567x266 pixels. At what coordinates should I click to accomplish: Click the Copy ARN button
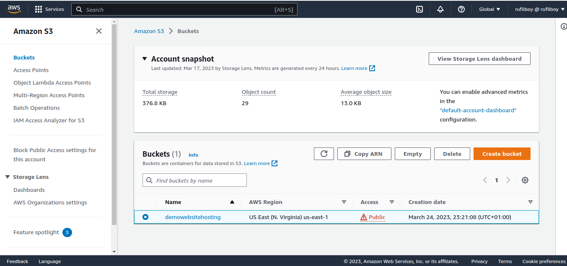coord(364,154)
